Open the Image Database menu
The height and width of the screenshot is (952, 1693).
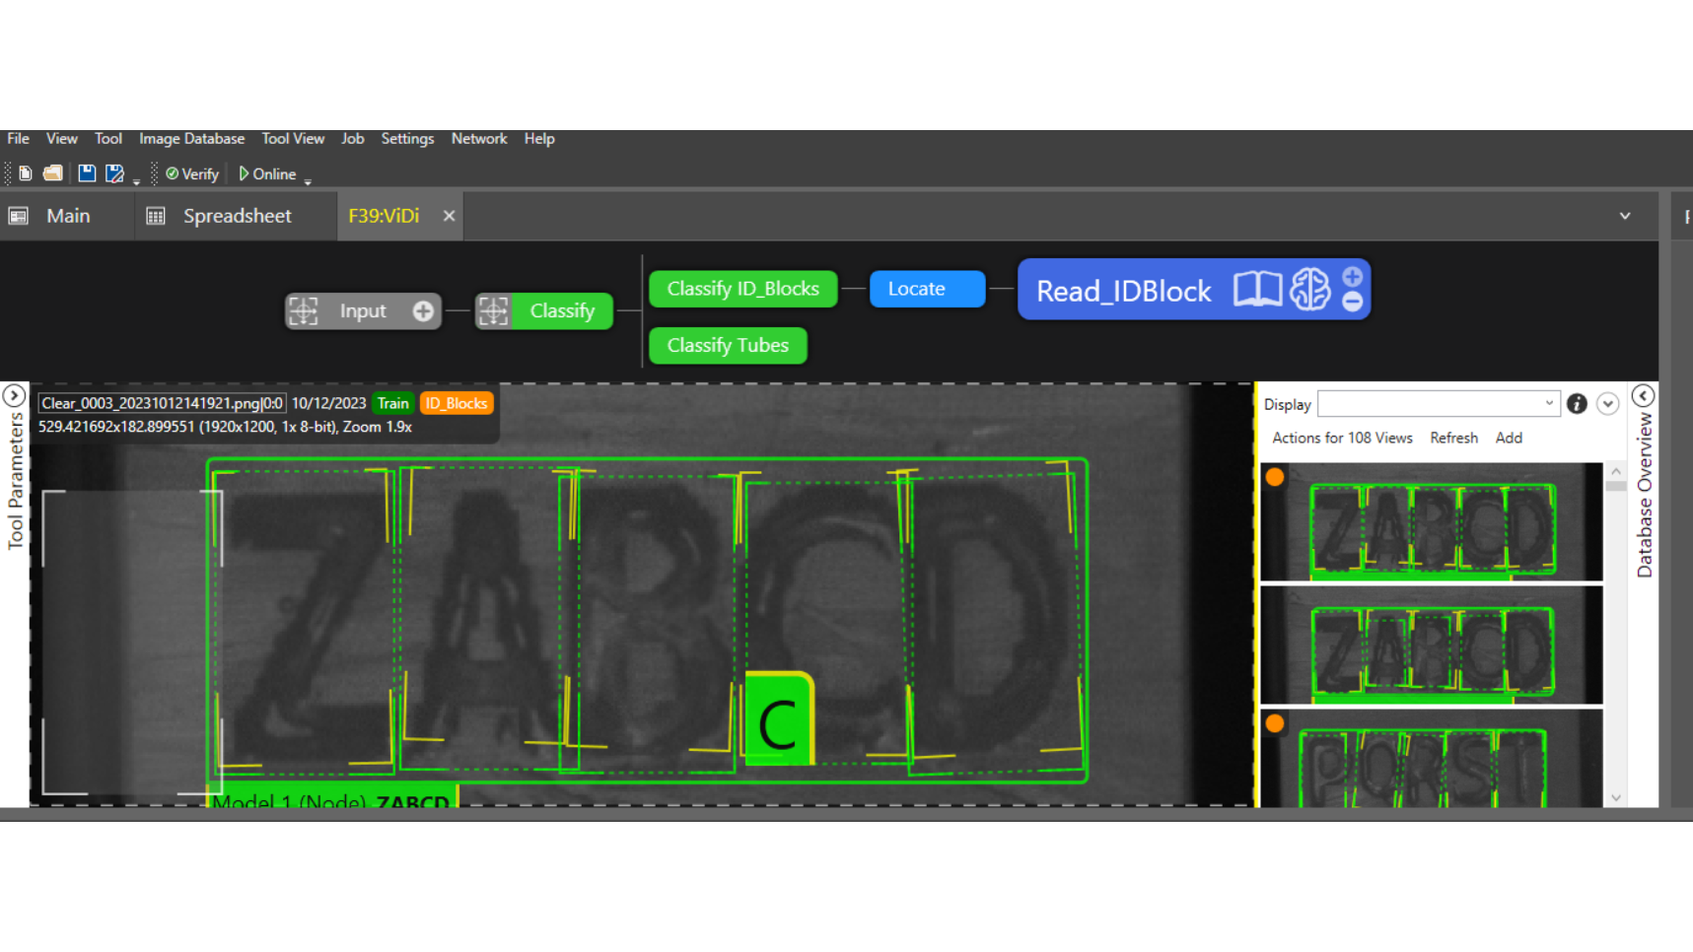191,138
